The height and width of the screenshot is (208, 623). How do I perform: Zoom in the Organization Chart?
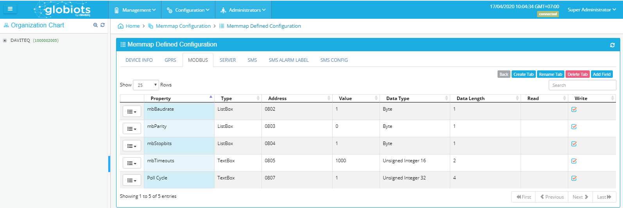pos(95,25)
